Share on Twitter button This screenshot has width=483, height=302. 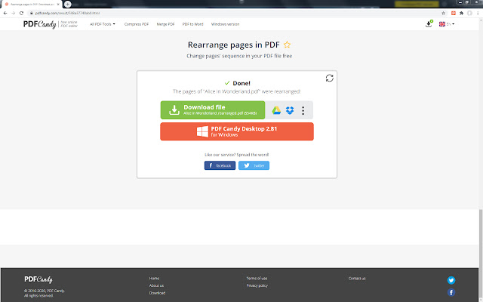pyautogui.click(x=254, y=165)
